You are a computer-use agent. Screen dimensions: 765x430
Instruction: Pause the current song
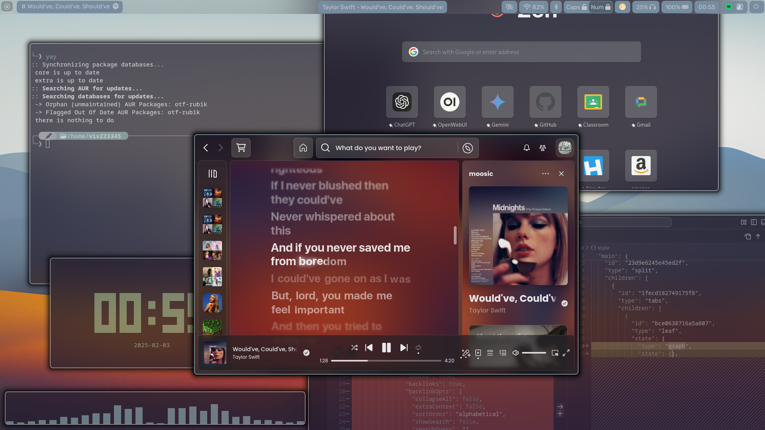(x=386, y=348)
